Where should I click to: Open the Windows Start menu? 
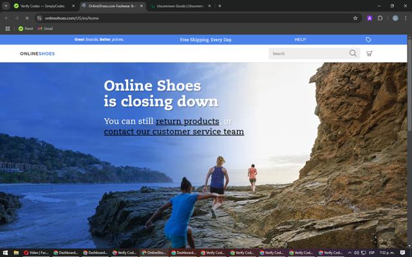pos(5,253)
